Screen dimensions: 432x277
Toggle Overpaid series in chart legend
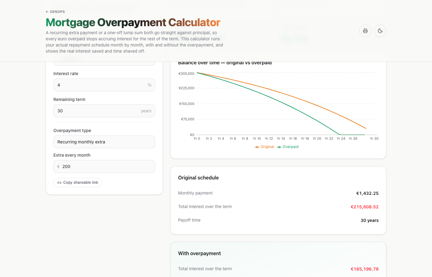[x=288, y=147]
